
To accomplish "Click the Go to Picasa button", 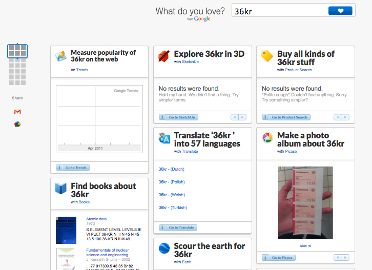I will tap(282, 258).
